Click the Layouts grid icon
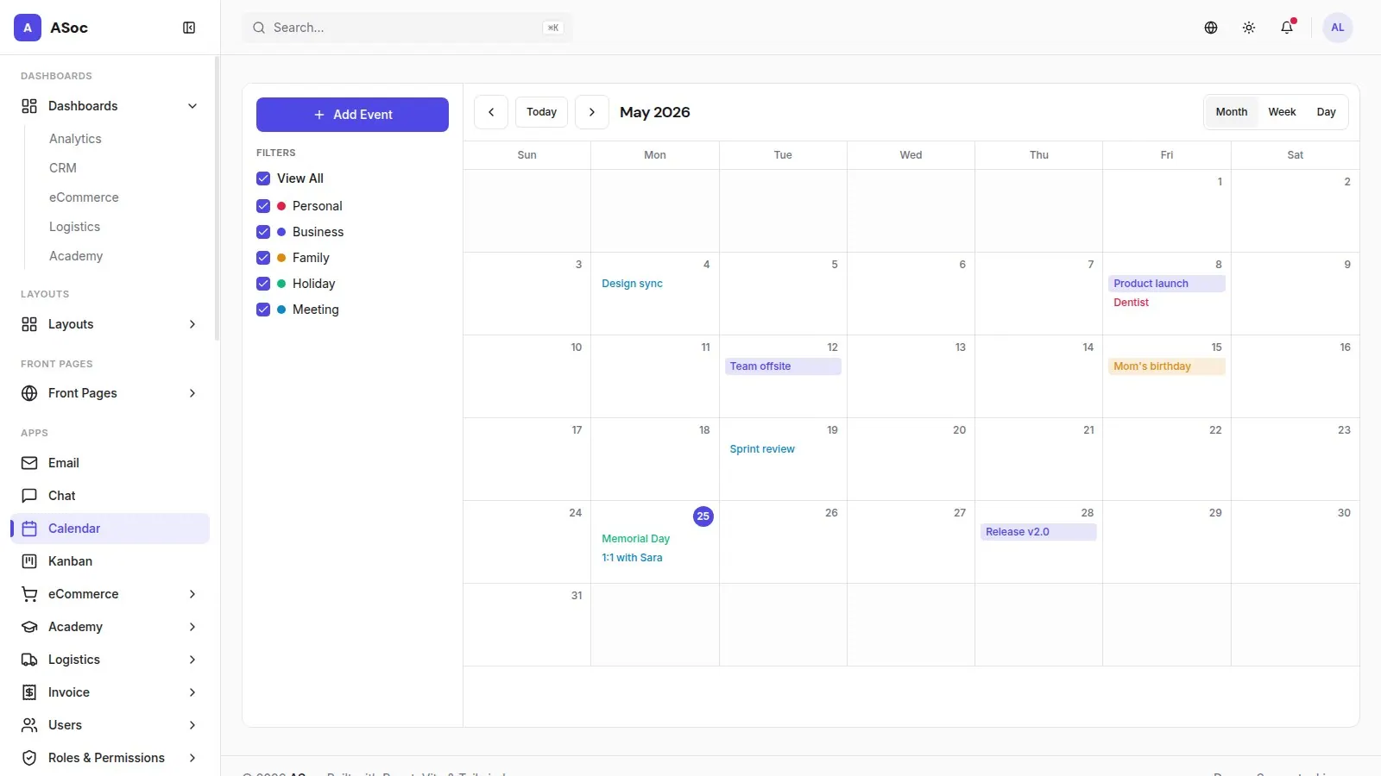 coord(29,324)
